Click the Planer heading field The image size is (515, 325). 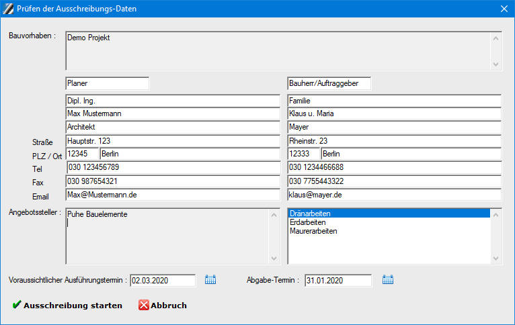[x=108, y=83]
